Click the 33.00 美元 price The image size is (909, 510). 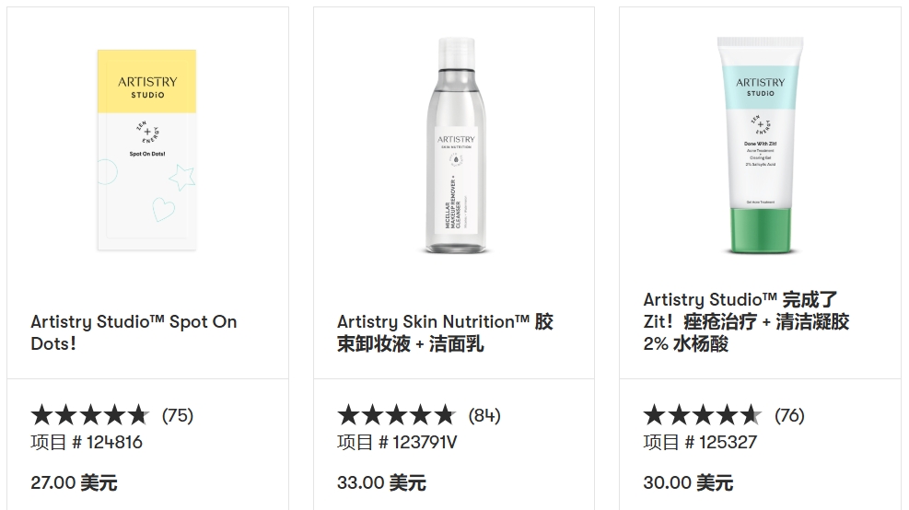tap(381, 482)
